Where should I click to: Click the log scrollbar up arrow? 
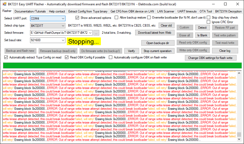click(239, 73)
